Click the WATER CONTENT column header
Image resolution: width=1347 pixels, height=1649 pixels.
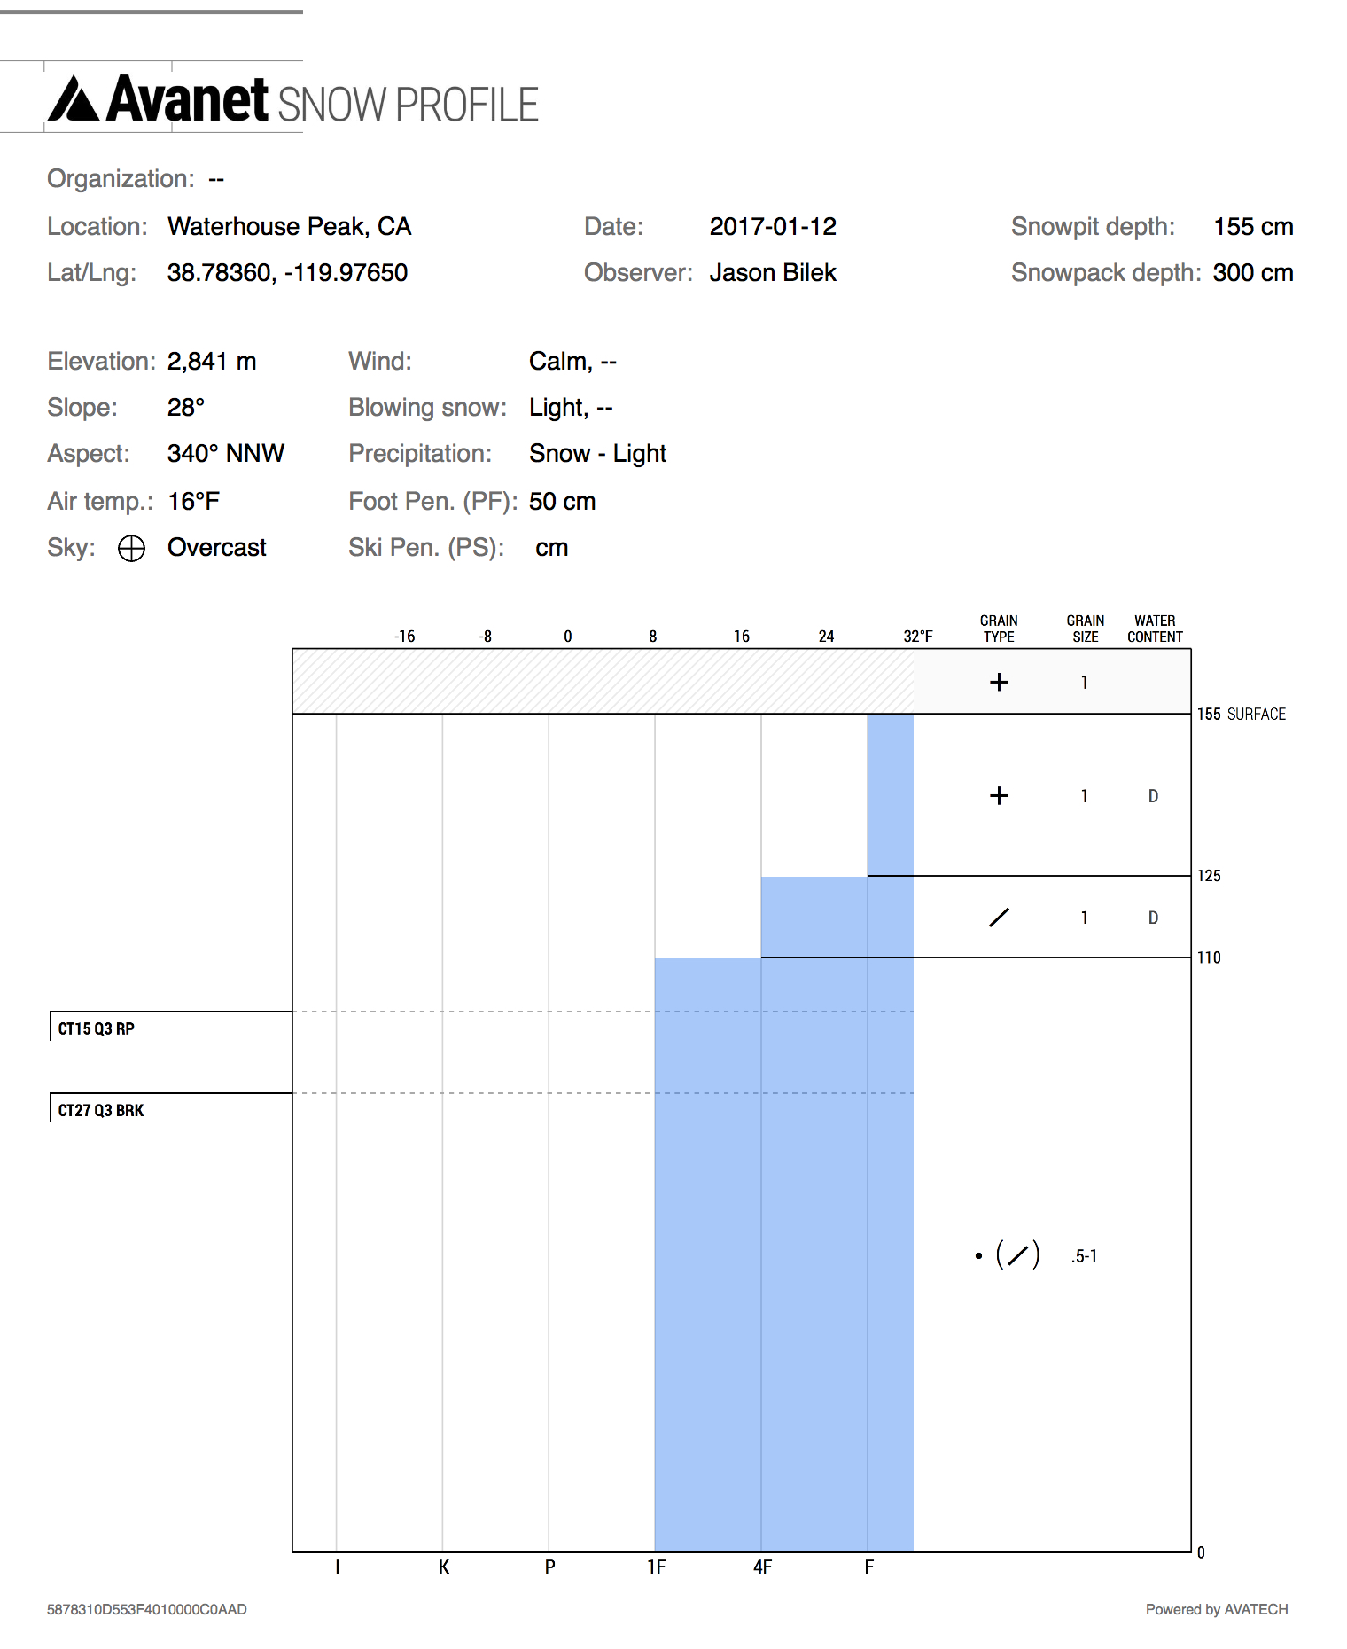click(1155, 629)
